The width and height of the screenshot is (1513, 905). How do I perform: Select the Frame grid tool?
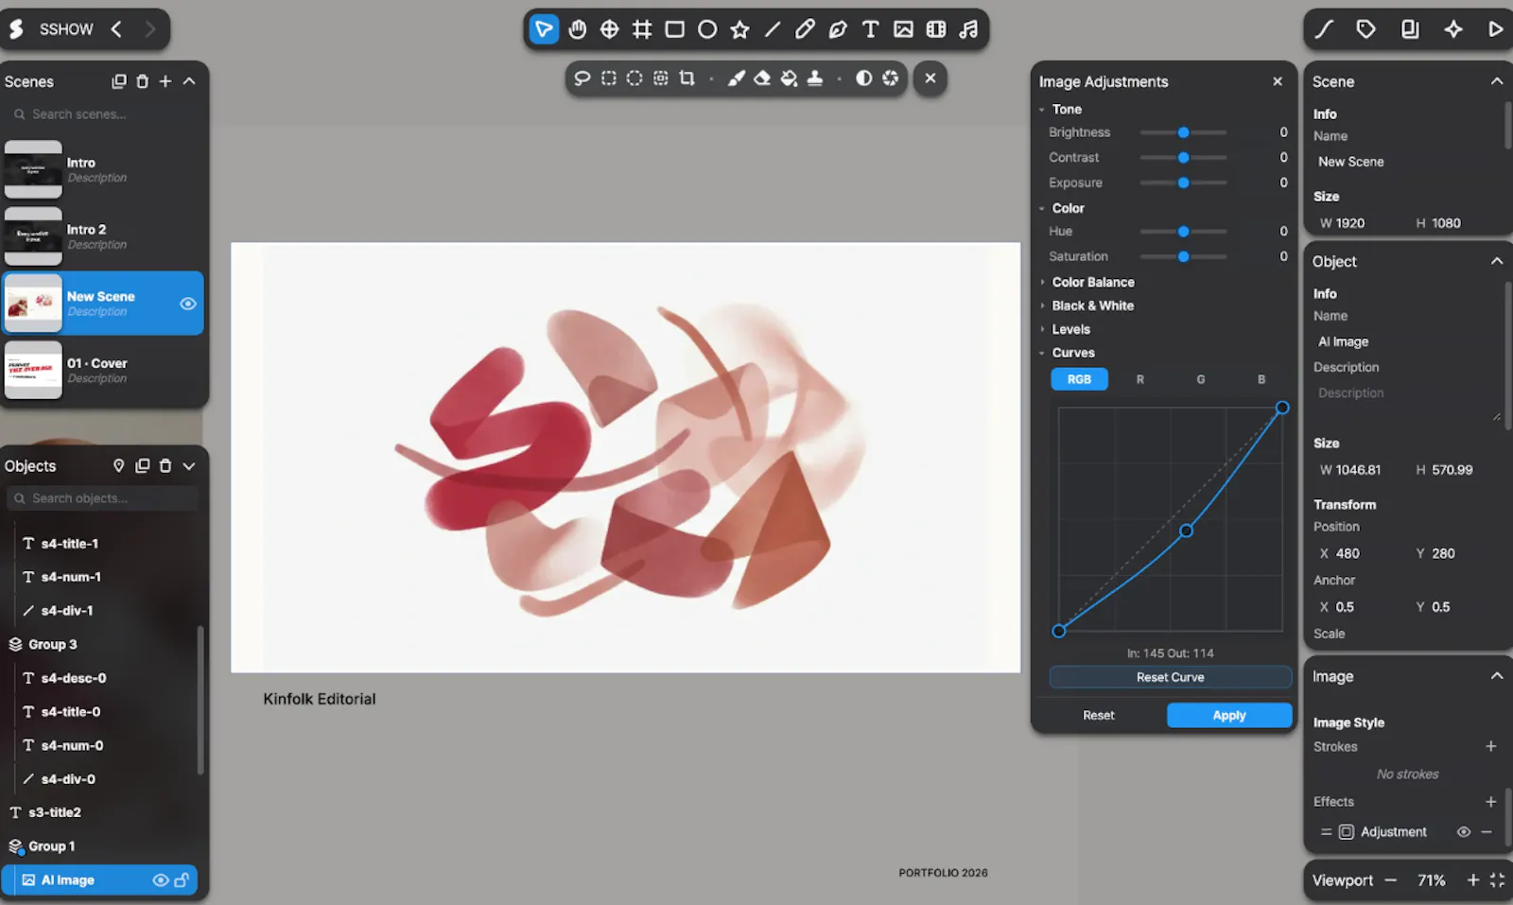coord(642,29)
